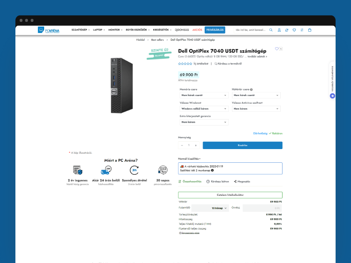351x263 pixels.
Task: Open the Memória csere dropdown
Action: pos(204,95)
